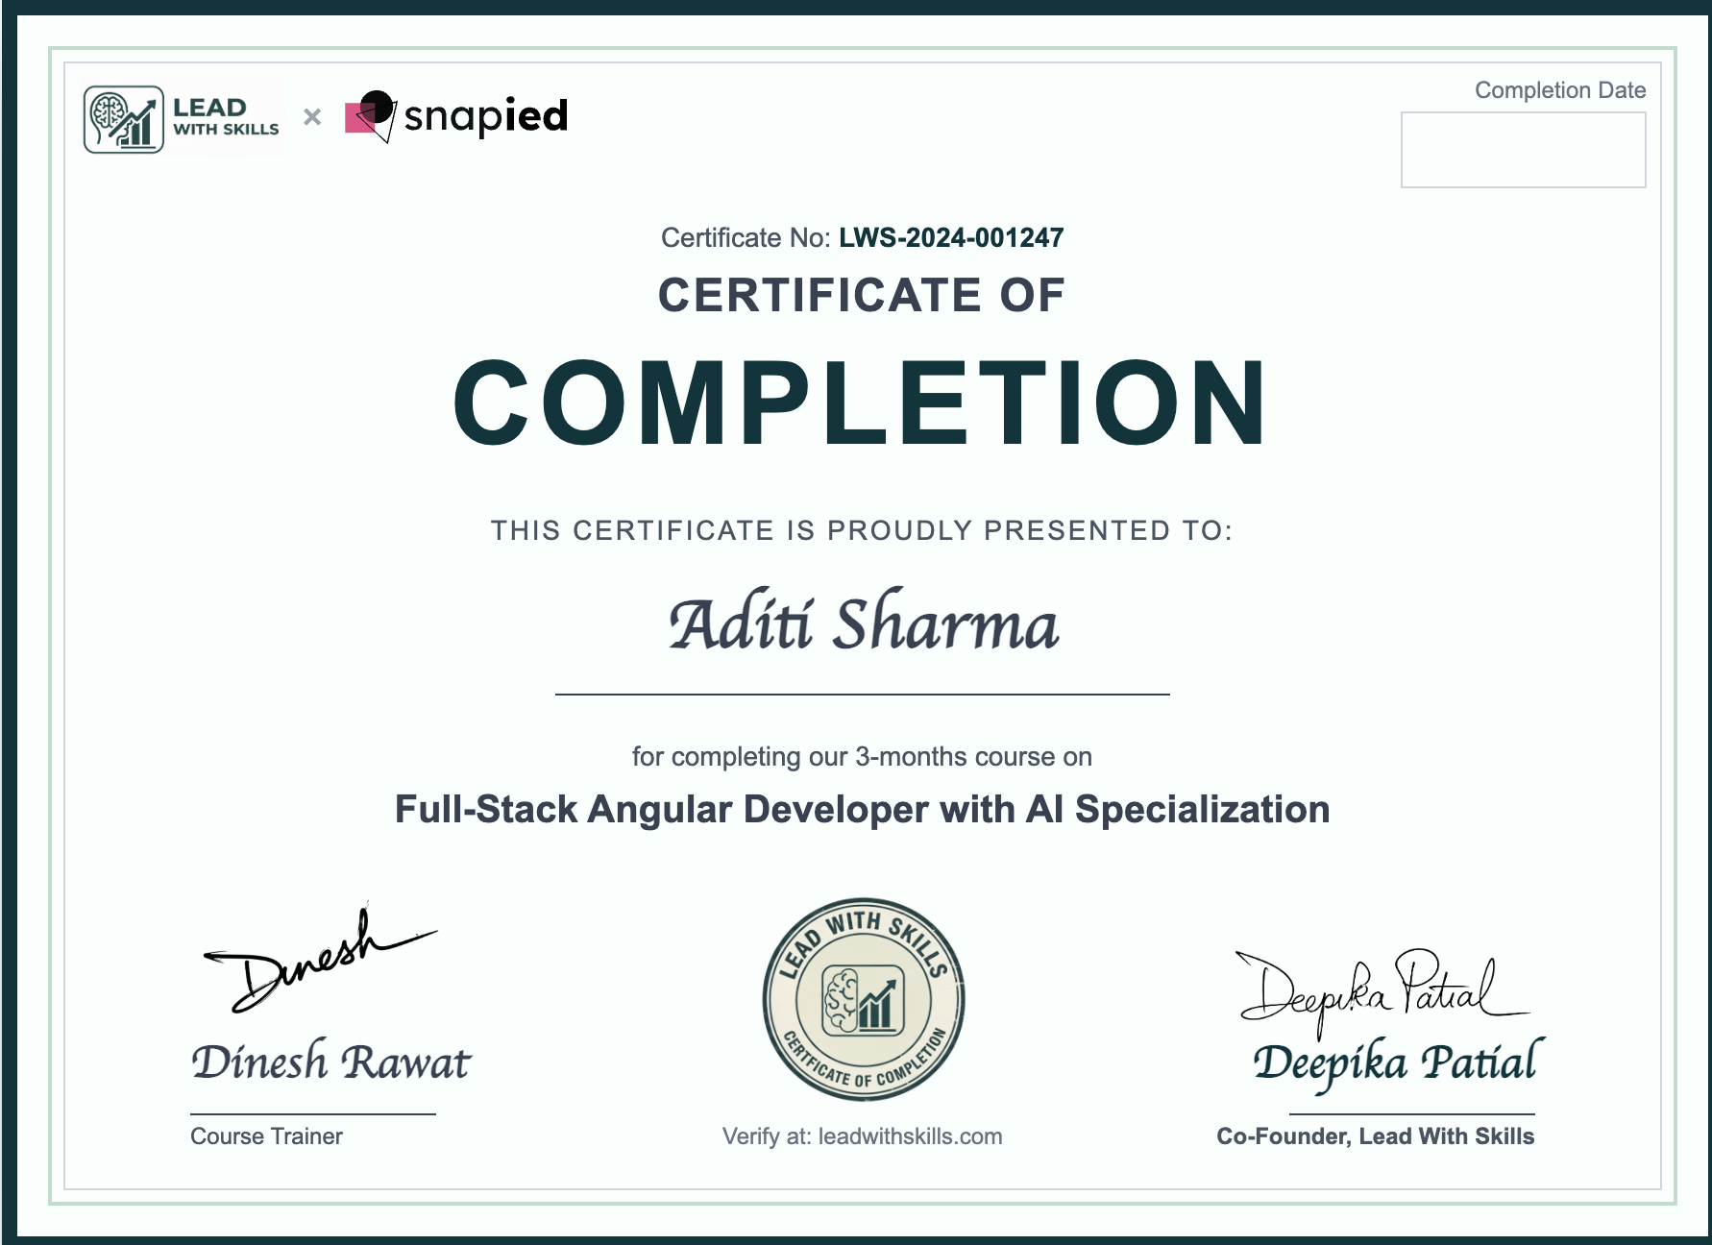
Task: Click the Course Trainer label
Action: 265,1136
